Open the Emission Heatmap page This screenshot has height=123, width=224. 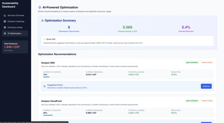15,21
